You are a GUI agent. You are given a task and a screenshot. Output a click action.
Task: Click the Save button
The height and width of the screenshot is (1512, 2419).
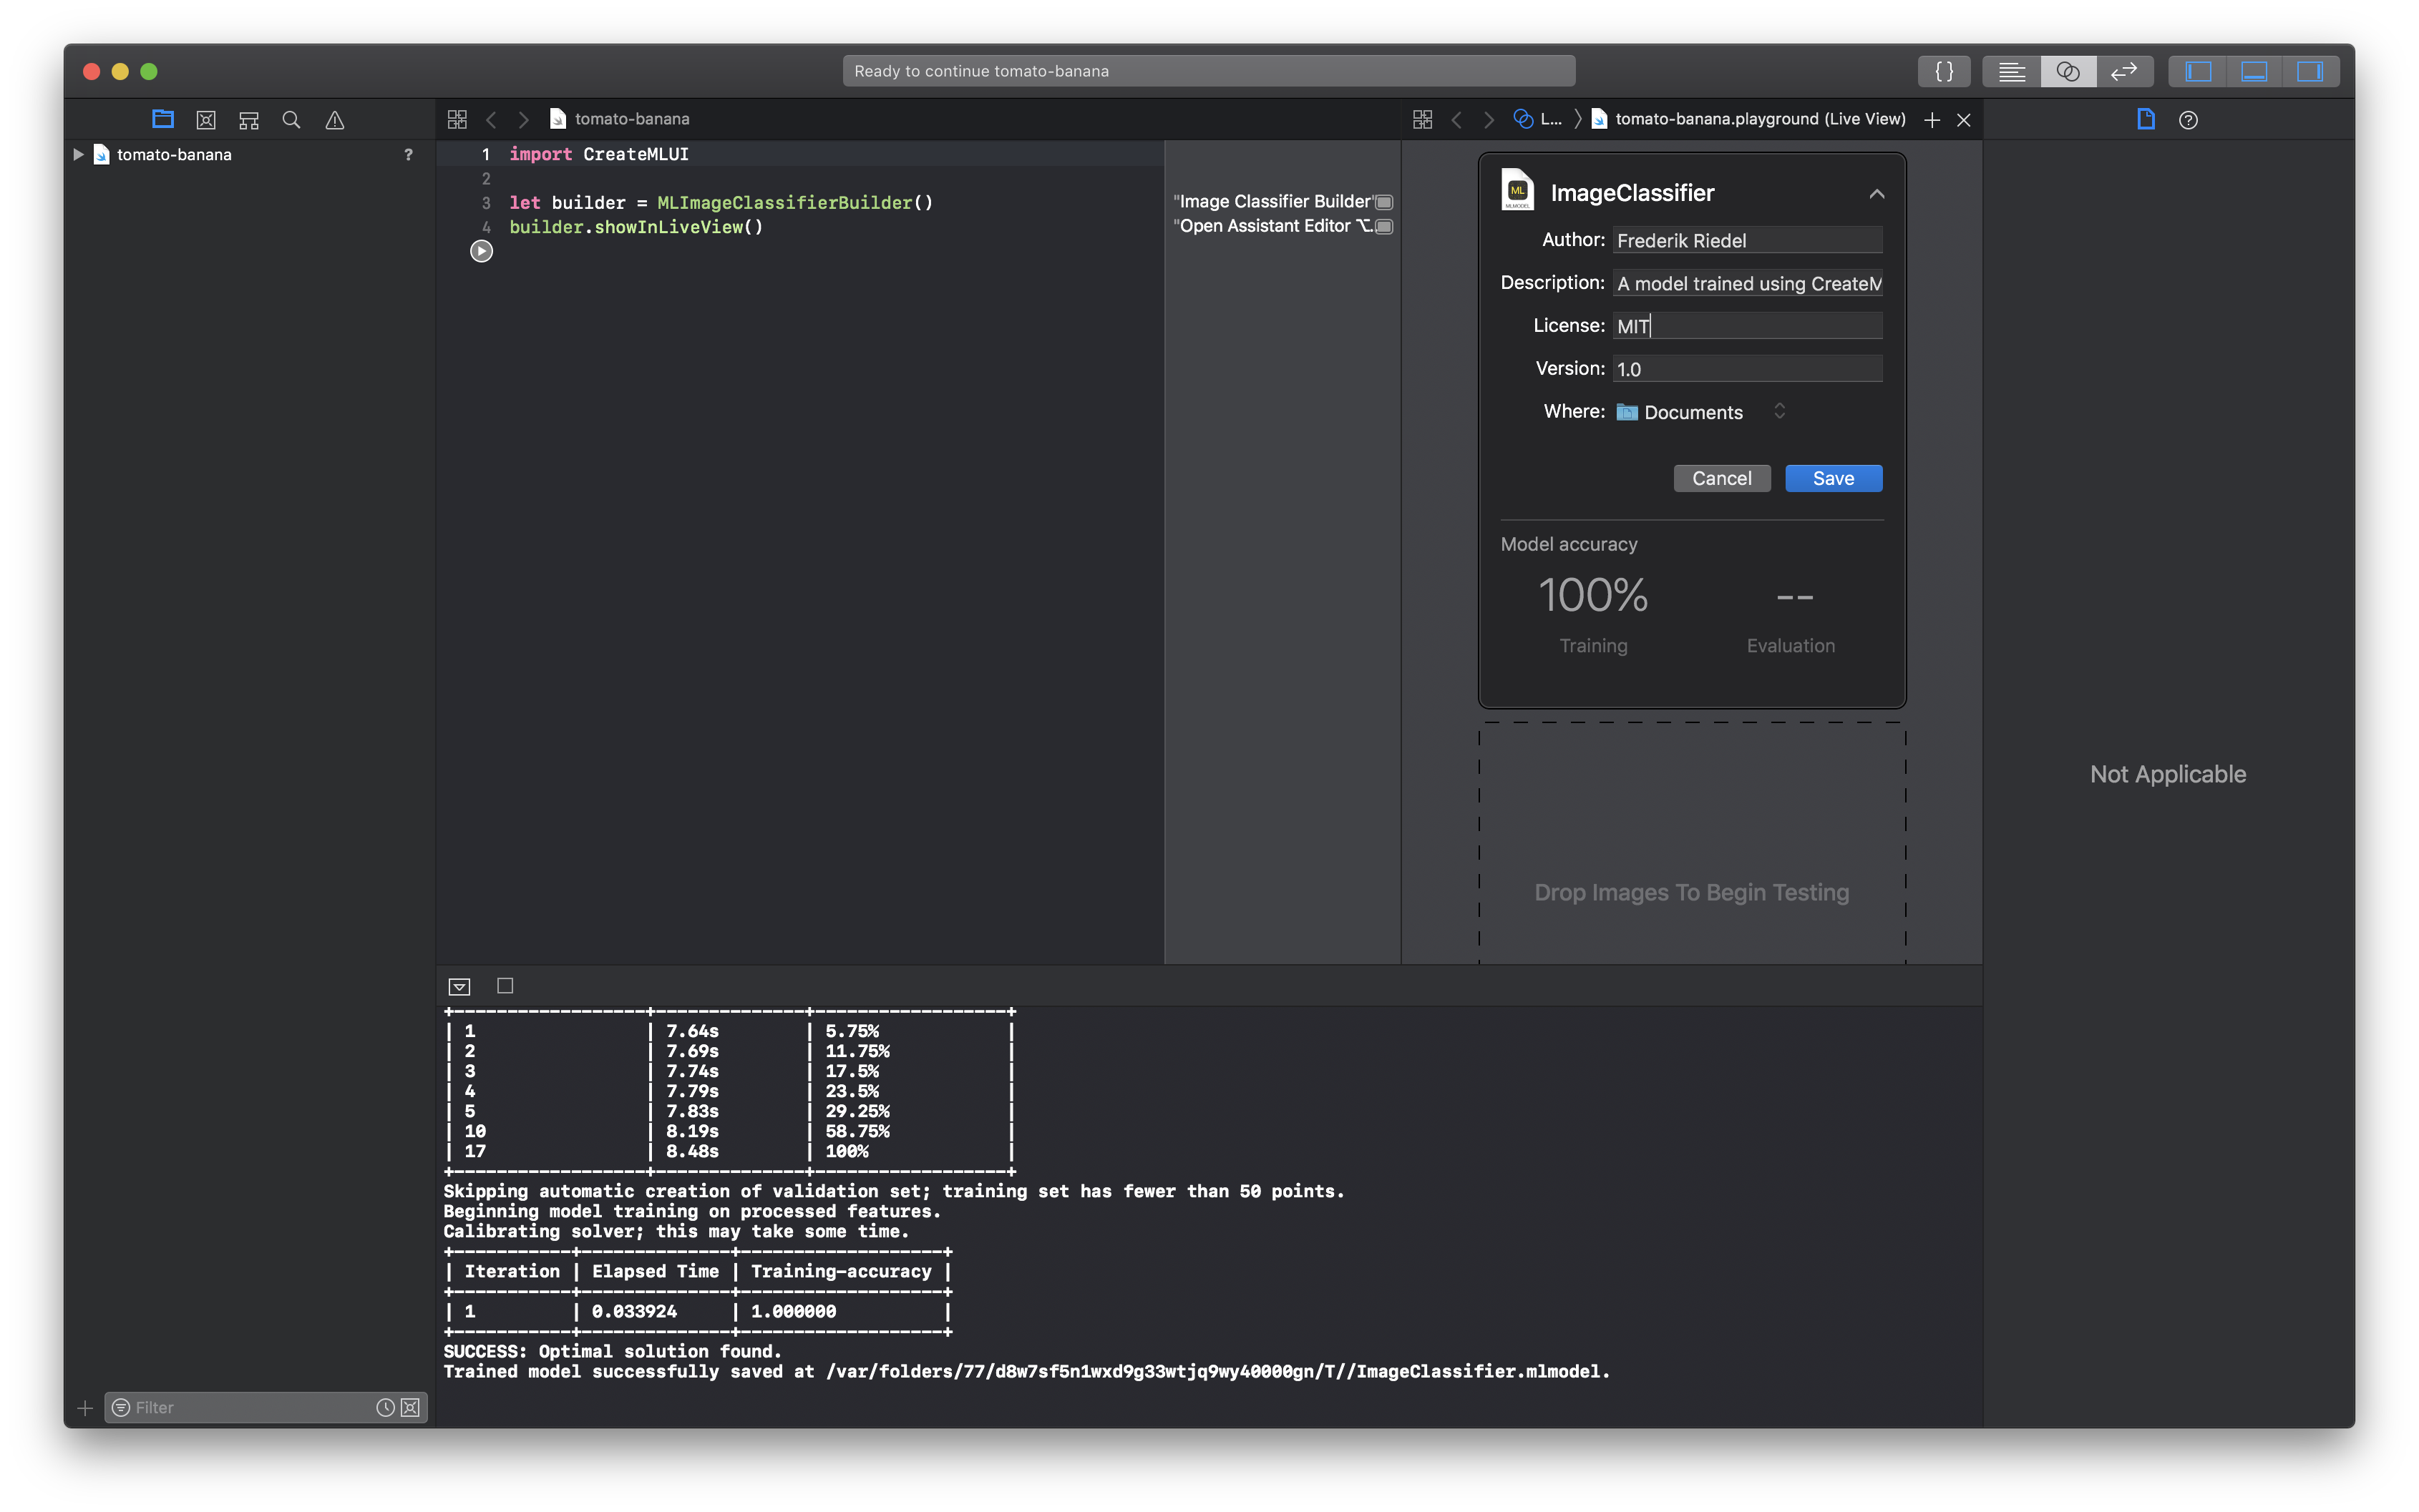click(x=1833, y=478)
